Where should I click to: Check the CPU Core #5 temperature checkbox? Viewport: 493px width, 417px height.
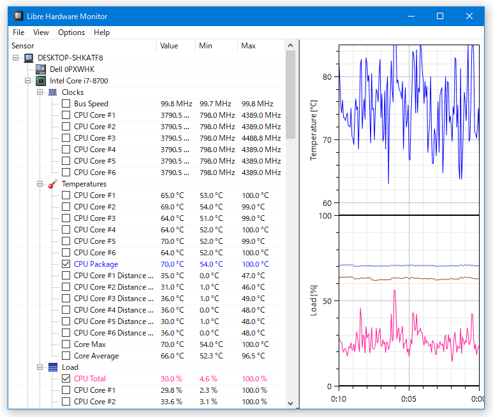tap(66, 241)
